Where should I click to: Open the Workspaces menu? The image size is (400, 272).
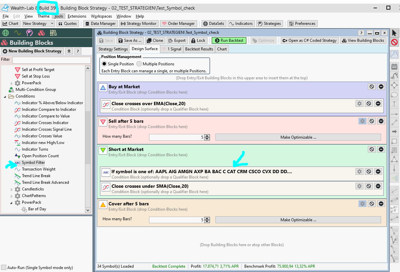tap(101, 16)
